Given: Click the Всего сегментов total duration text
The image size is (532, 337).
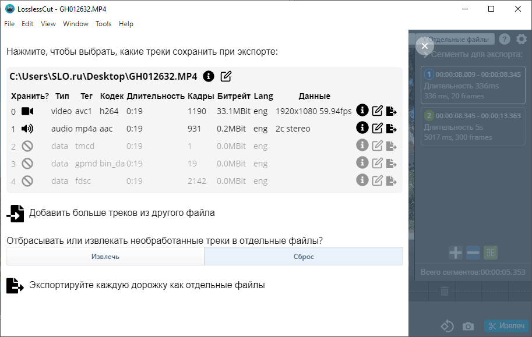Looking at the screenshot, I should (473, 272).
